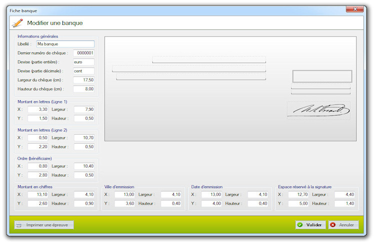Image resolution: width=375 pixels, height=242 pixels.
Task: Click the X field of Espace réservé à la signature
Action: tap(298, 195)
